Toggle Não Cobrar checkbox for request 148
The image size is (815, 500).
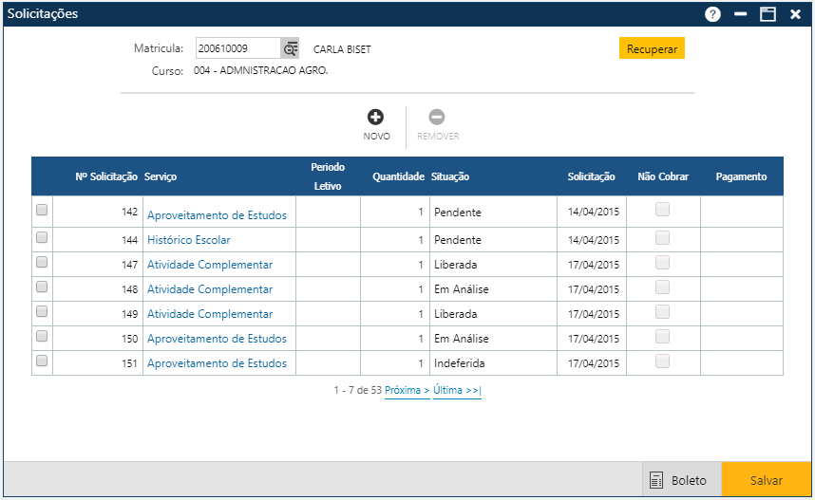[x=662, y=287]
